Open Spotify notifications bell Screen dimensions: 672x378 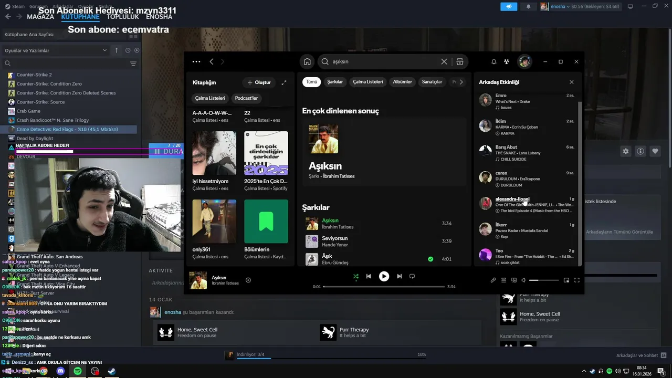pos(493,61)
